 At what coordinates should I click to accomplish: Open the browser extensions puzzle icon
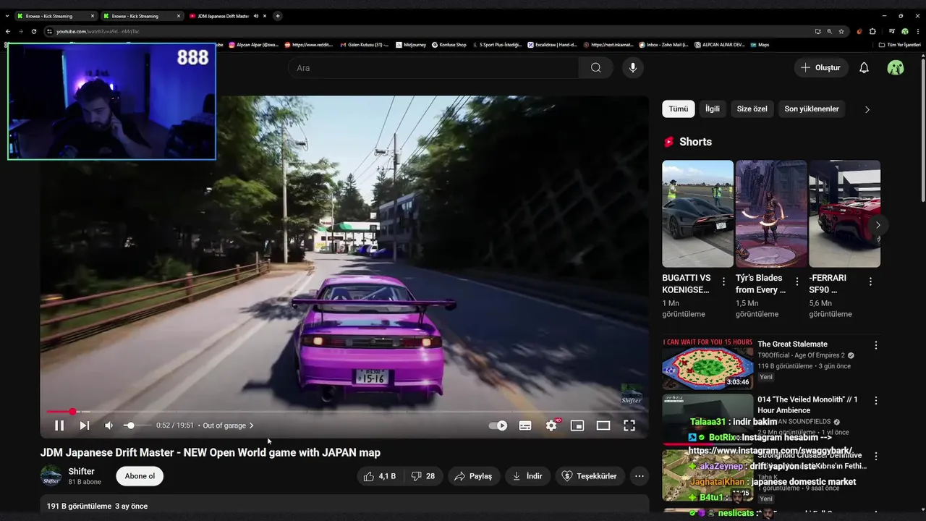(872, 31)
